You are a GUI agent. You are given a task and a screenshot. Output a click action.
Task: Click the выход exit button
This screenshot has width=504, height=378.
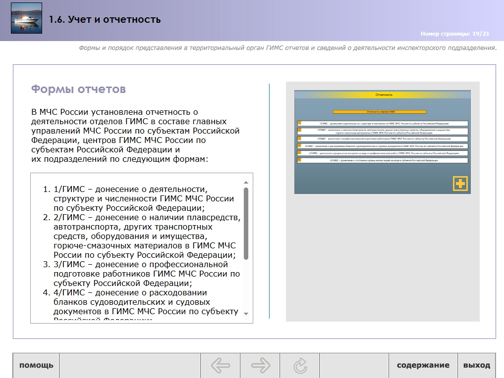coord(477,366)
